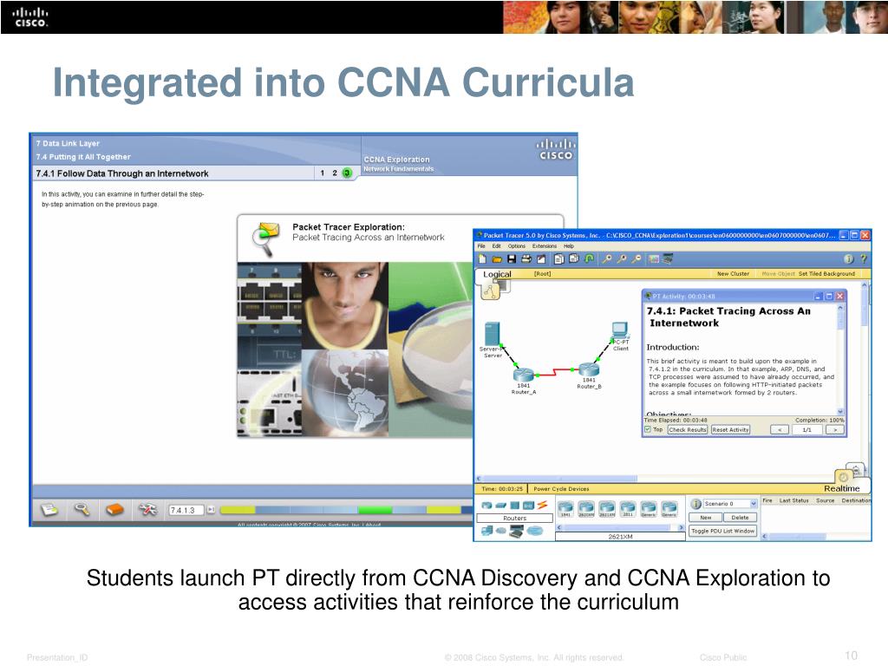Image resolution: width=888 pixels, height=666 pixels.
Task: Open the File menu in Packet Tracer
Action: 481,246
